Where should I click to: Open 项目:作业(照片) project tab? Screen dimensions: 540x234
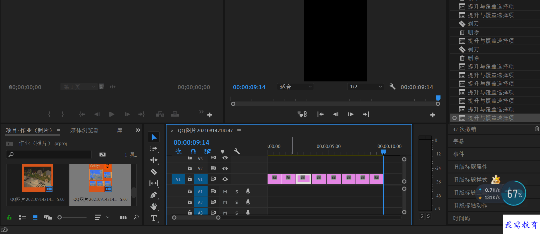pyautogui.click(x=29, y=130)
